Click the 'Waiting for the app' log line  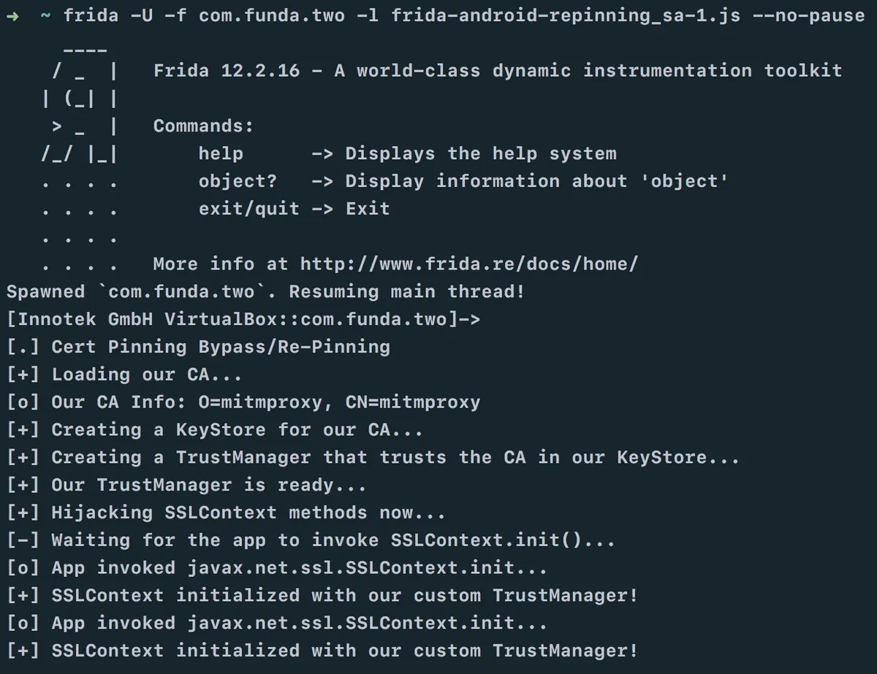333,540
